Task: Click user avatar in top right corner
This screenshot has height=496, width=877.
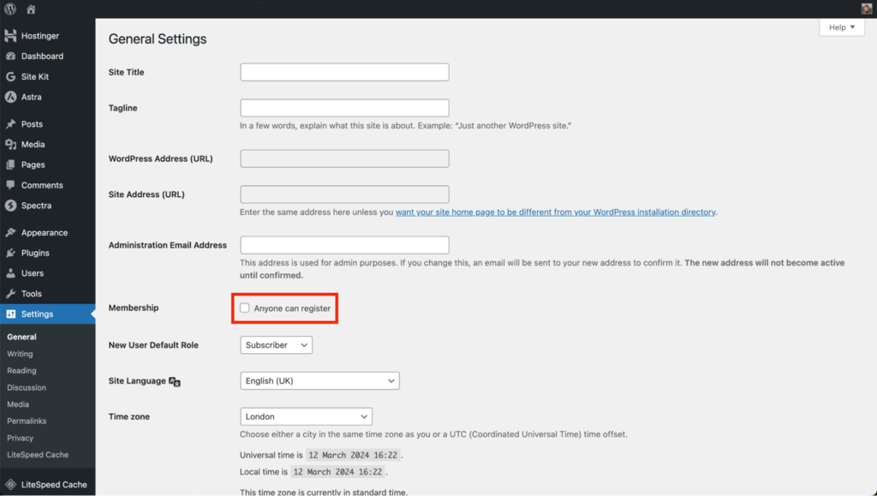Action: pyautogui.click(x=867, y=9)
